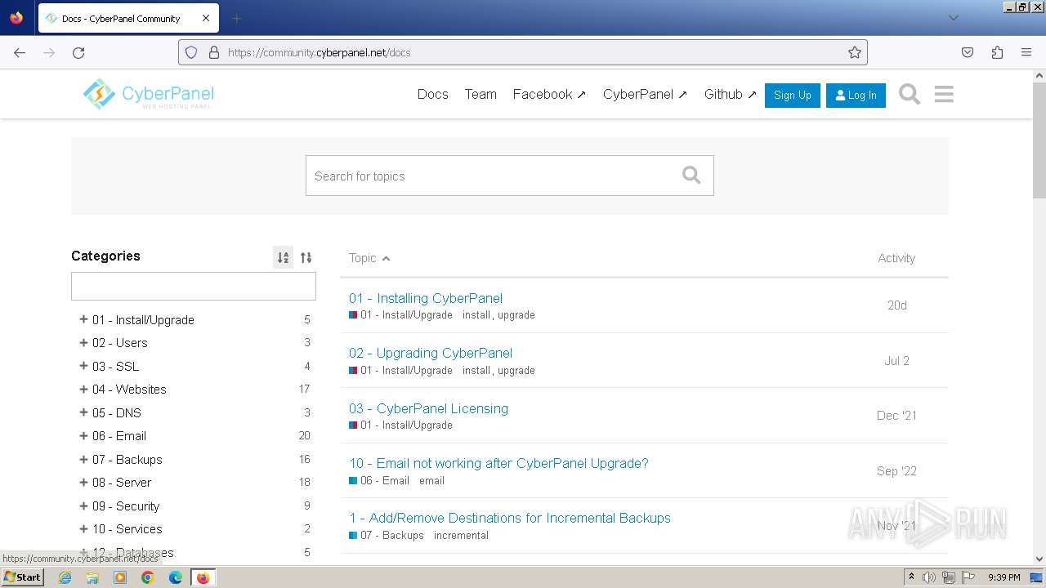Sort by Topic column header
Viewport: 1046px width, 588px height.
[x=369, y=257]
